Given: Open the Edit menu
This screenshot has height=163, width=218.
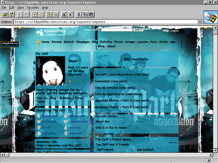Looking at the screenshot, I should [x=12, y=8].
